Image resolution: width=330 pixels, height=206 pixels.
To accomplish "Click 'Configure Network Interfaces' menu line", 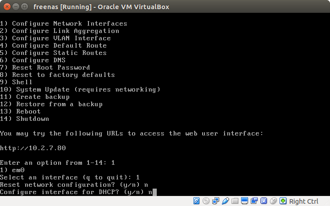I will pos(64,23).
